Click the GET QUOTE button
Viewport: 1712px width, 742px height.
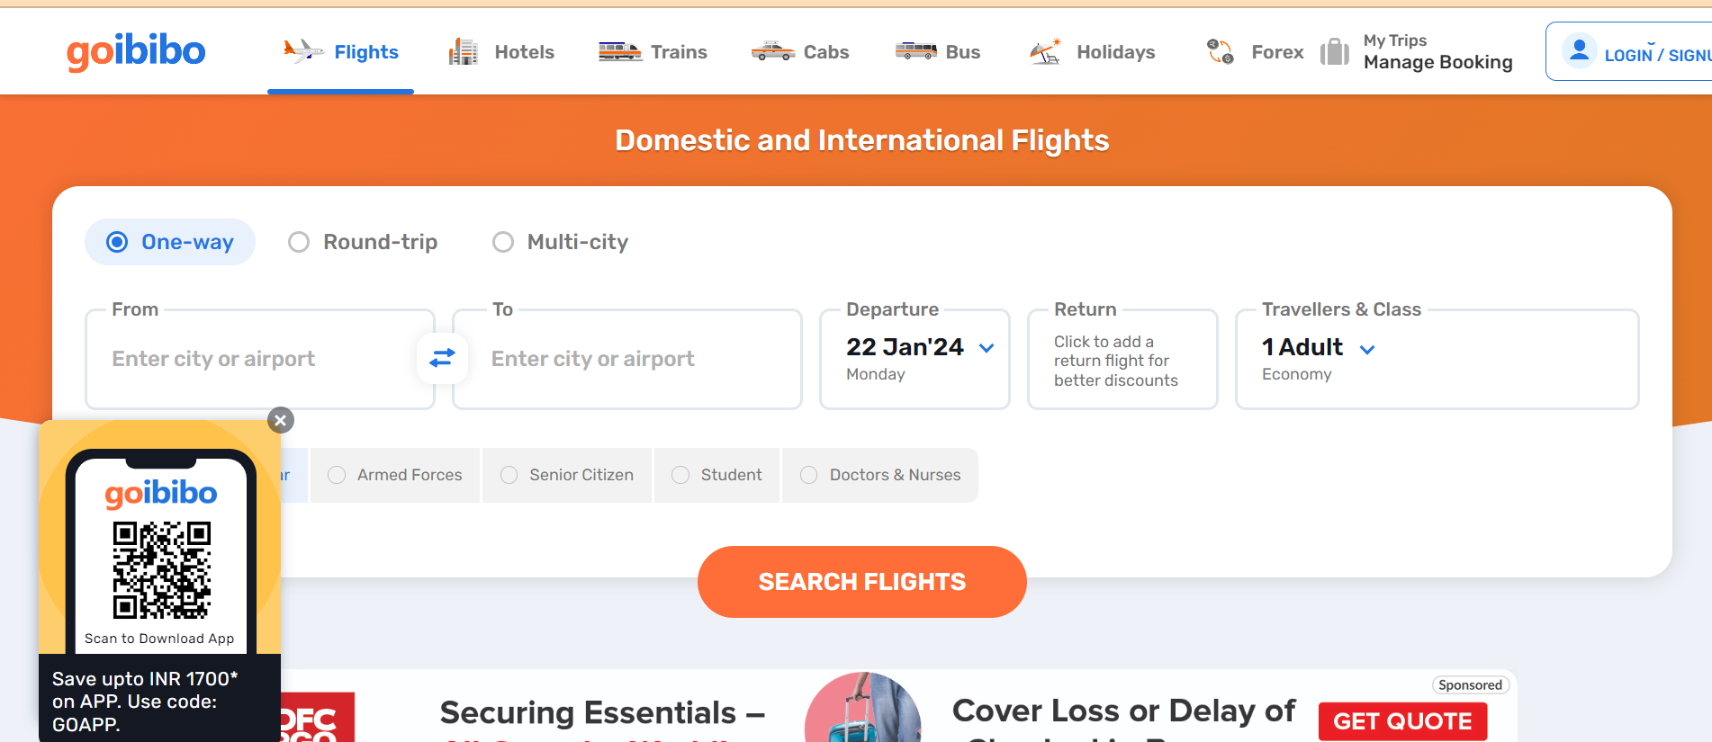pyautogui.click(x=1402, y=721)
